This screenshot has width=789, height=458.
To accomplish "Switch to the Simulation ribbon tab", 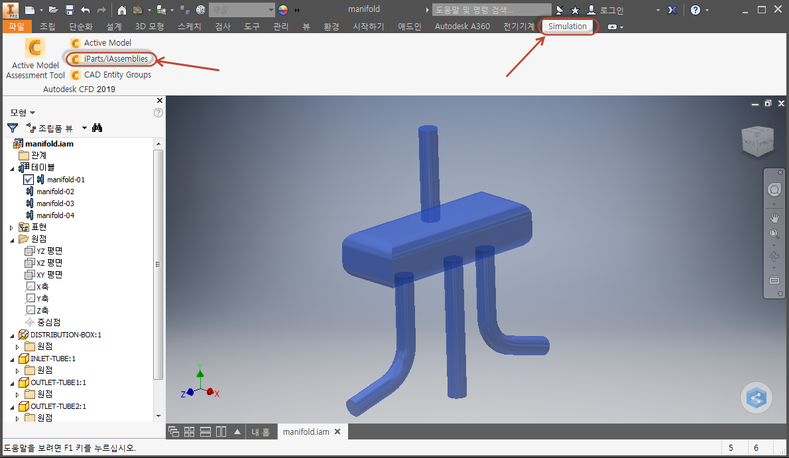I will [x=567, y=26].
